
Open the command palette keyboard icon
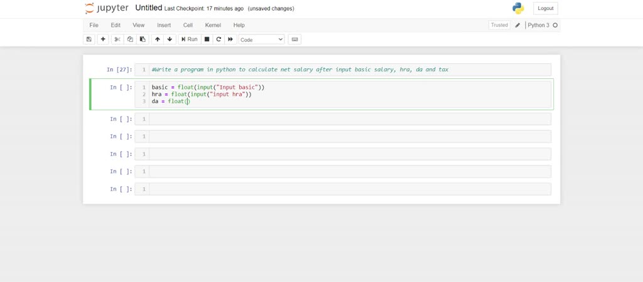tap(294, 39)
